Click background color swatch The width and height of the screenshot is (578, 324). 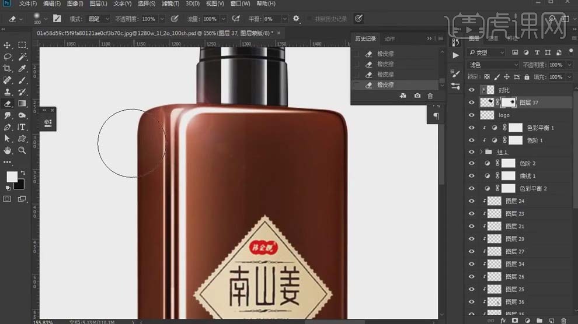20,185
